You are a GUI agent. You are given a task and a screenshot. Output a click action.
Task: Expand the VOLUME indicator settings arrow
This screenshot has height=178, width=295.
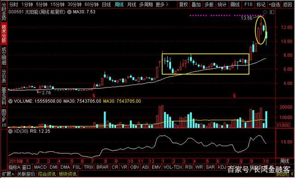point(11,101)
